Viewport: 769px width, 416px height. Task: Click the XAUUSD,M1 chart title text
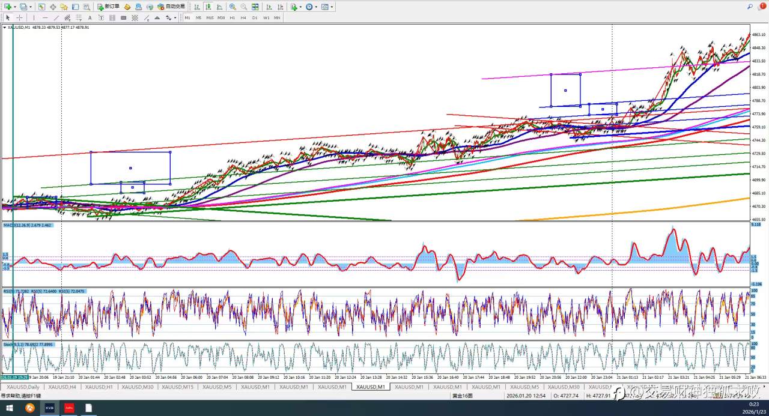[19, 27]
